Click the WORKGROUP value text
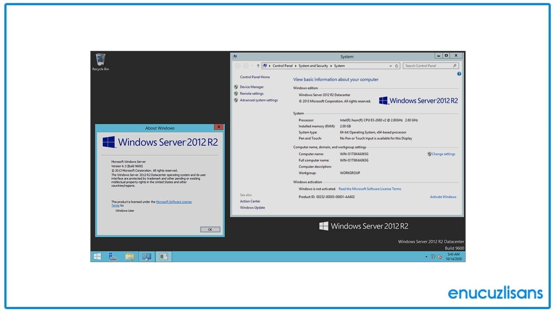Screen dimensions: 556x313 coord(350,173)
